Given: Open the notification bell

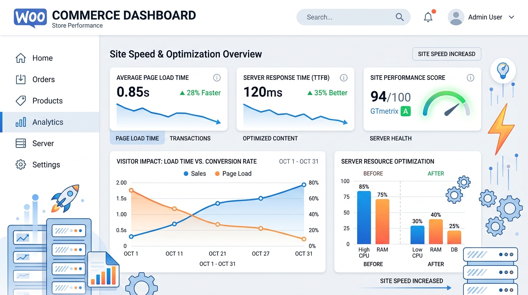Looking at the screenshot, I should coord(429,17).
